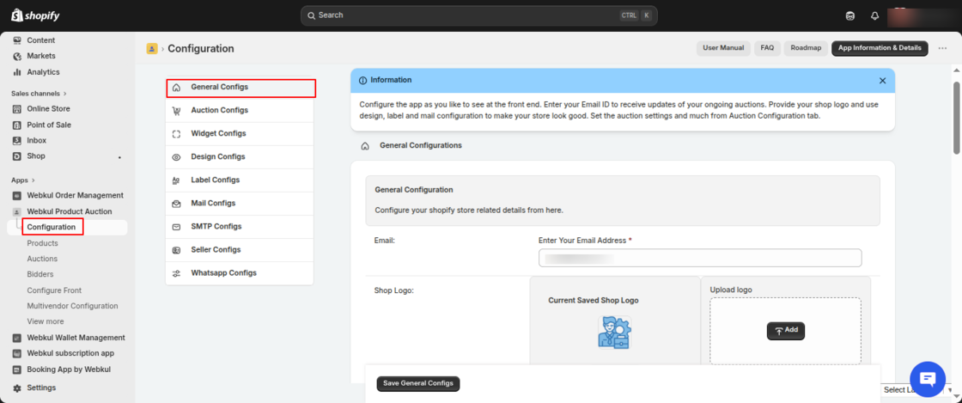Open Auctions in the sidebar
Image resolution: width=962 pixels, height=403 pixels.
click(x=42, y=259)
